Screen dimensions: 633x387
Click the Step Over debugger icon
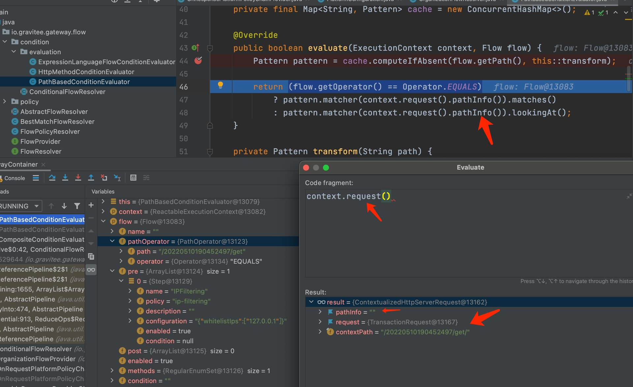52,178
